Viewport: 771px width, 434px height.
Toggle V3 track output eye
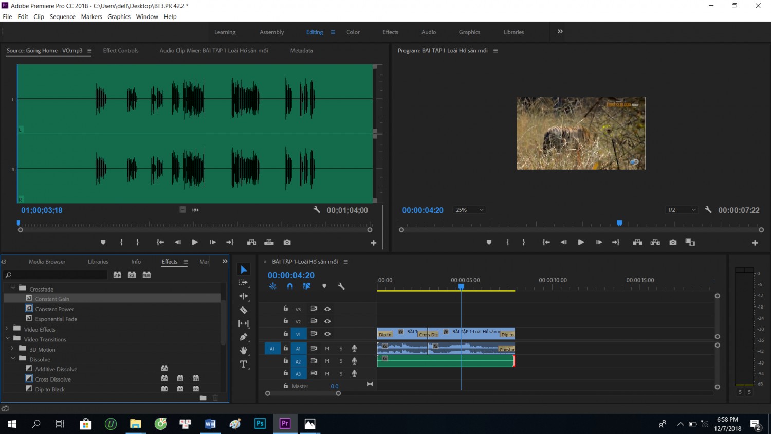click(x=327, y=309)
